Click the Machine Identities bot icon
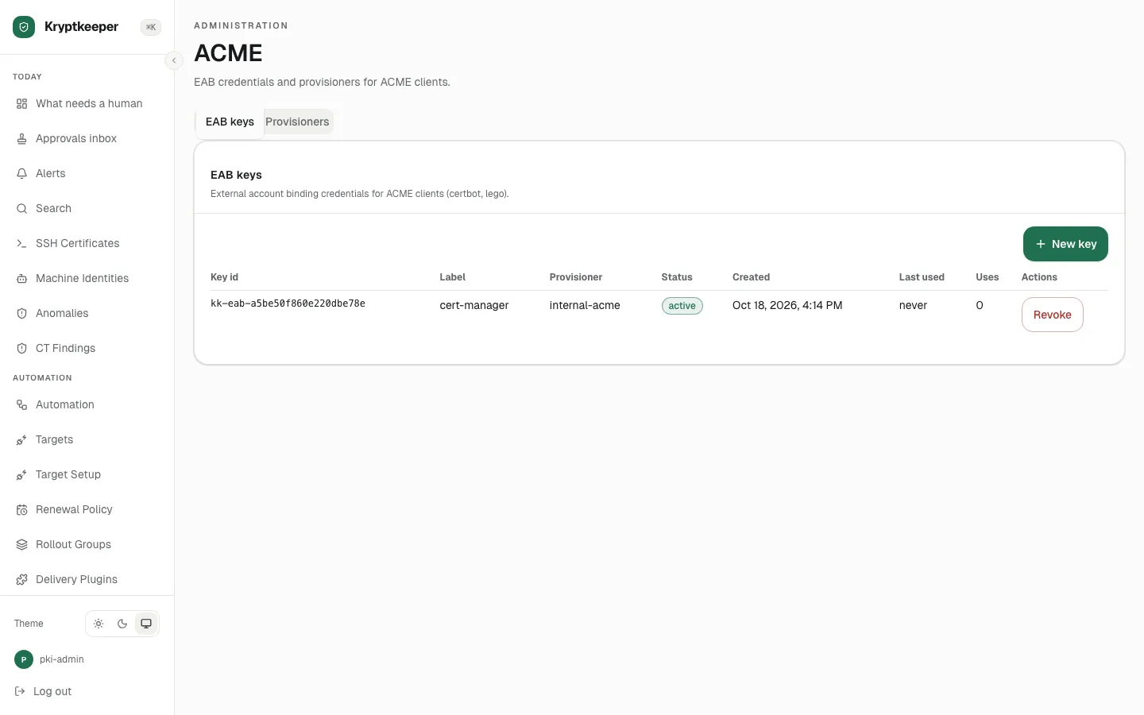 pyautogui.click(x=22, y=279)
